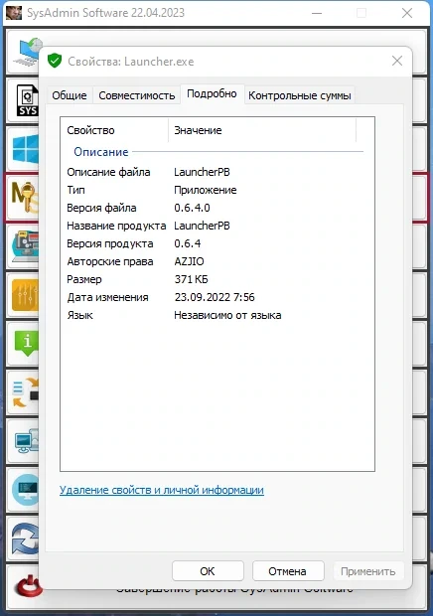This screenshot has width=433, height=616.
Task: Click the value 23.09.2022 7:56
Action: click(x=215, y=297)
